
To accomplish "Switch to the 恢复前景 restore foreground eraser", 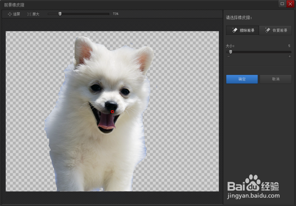I will [275, 30].
